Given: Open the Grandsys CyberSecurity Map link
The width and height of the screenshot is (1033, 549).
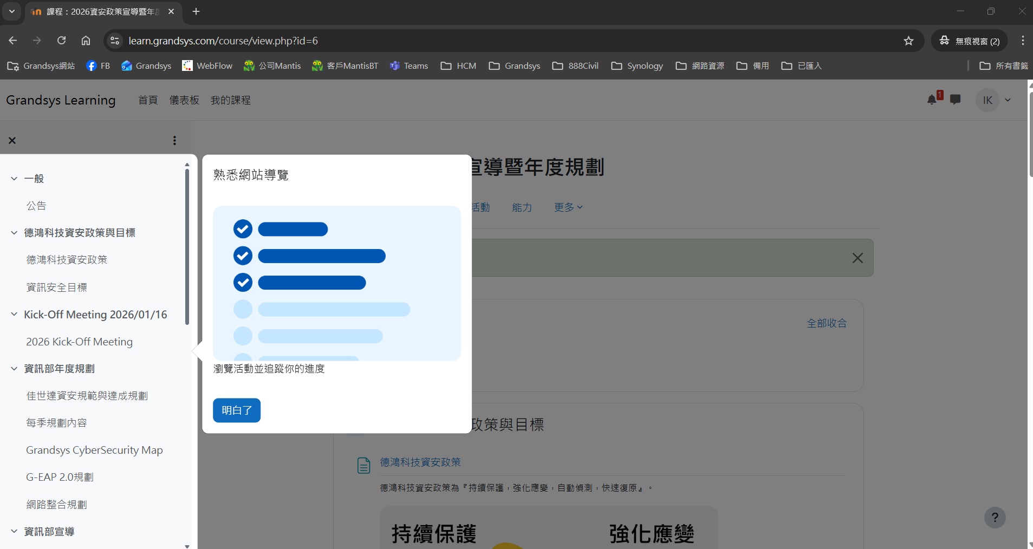Looking at the screenshot, I should (x=94, y=450).
